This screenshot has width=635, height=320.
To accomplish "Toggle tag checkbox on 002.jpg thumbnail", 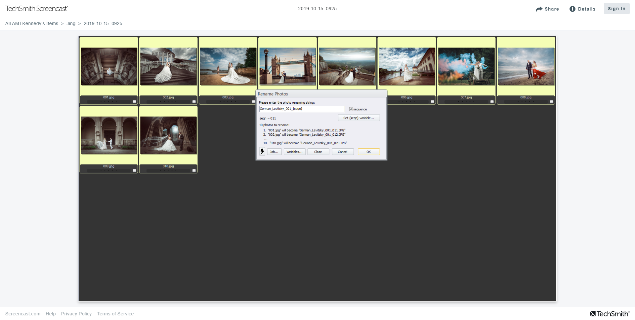I will point(194,102).
